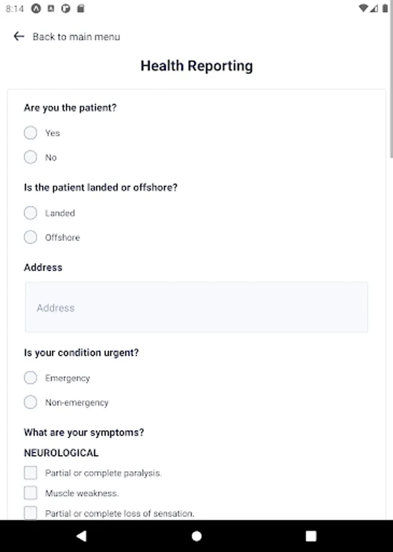Mark condition as Non-emergency
Screen dimensions: 393x552
[31, 402]
